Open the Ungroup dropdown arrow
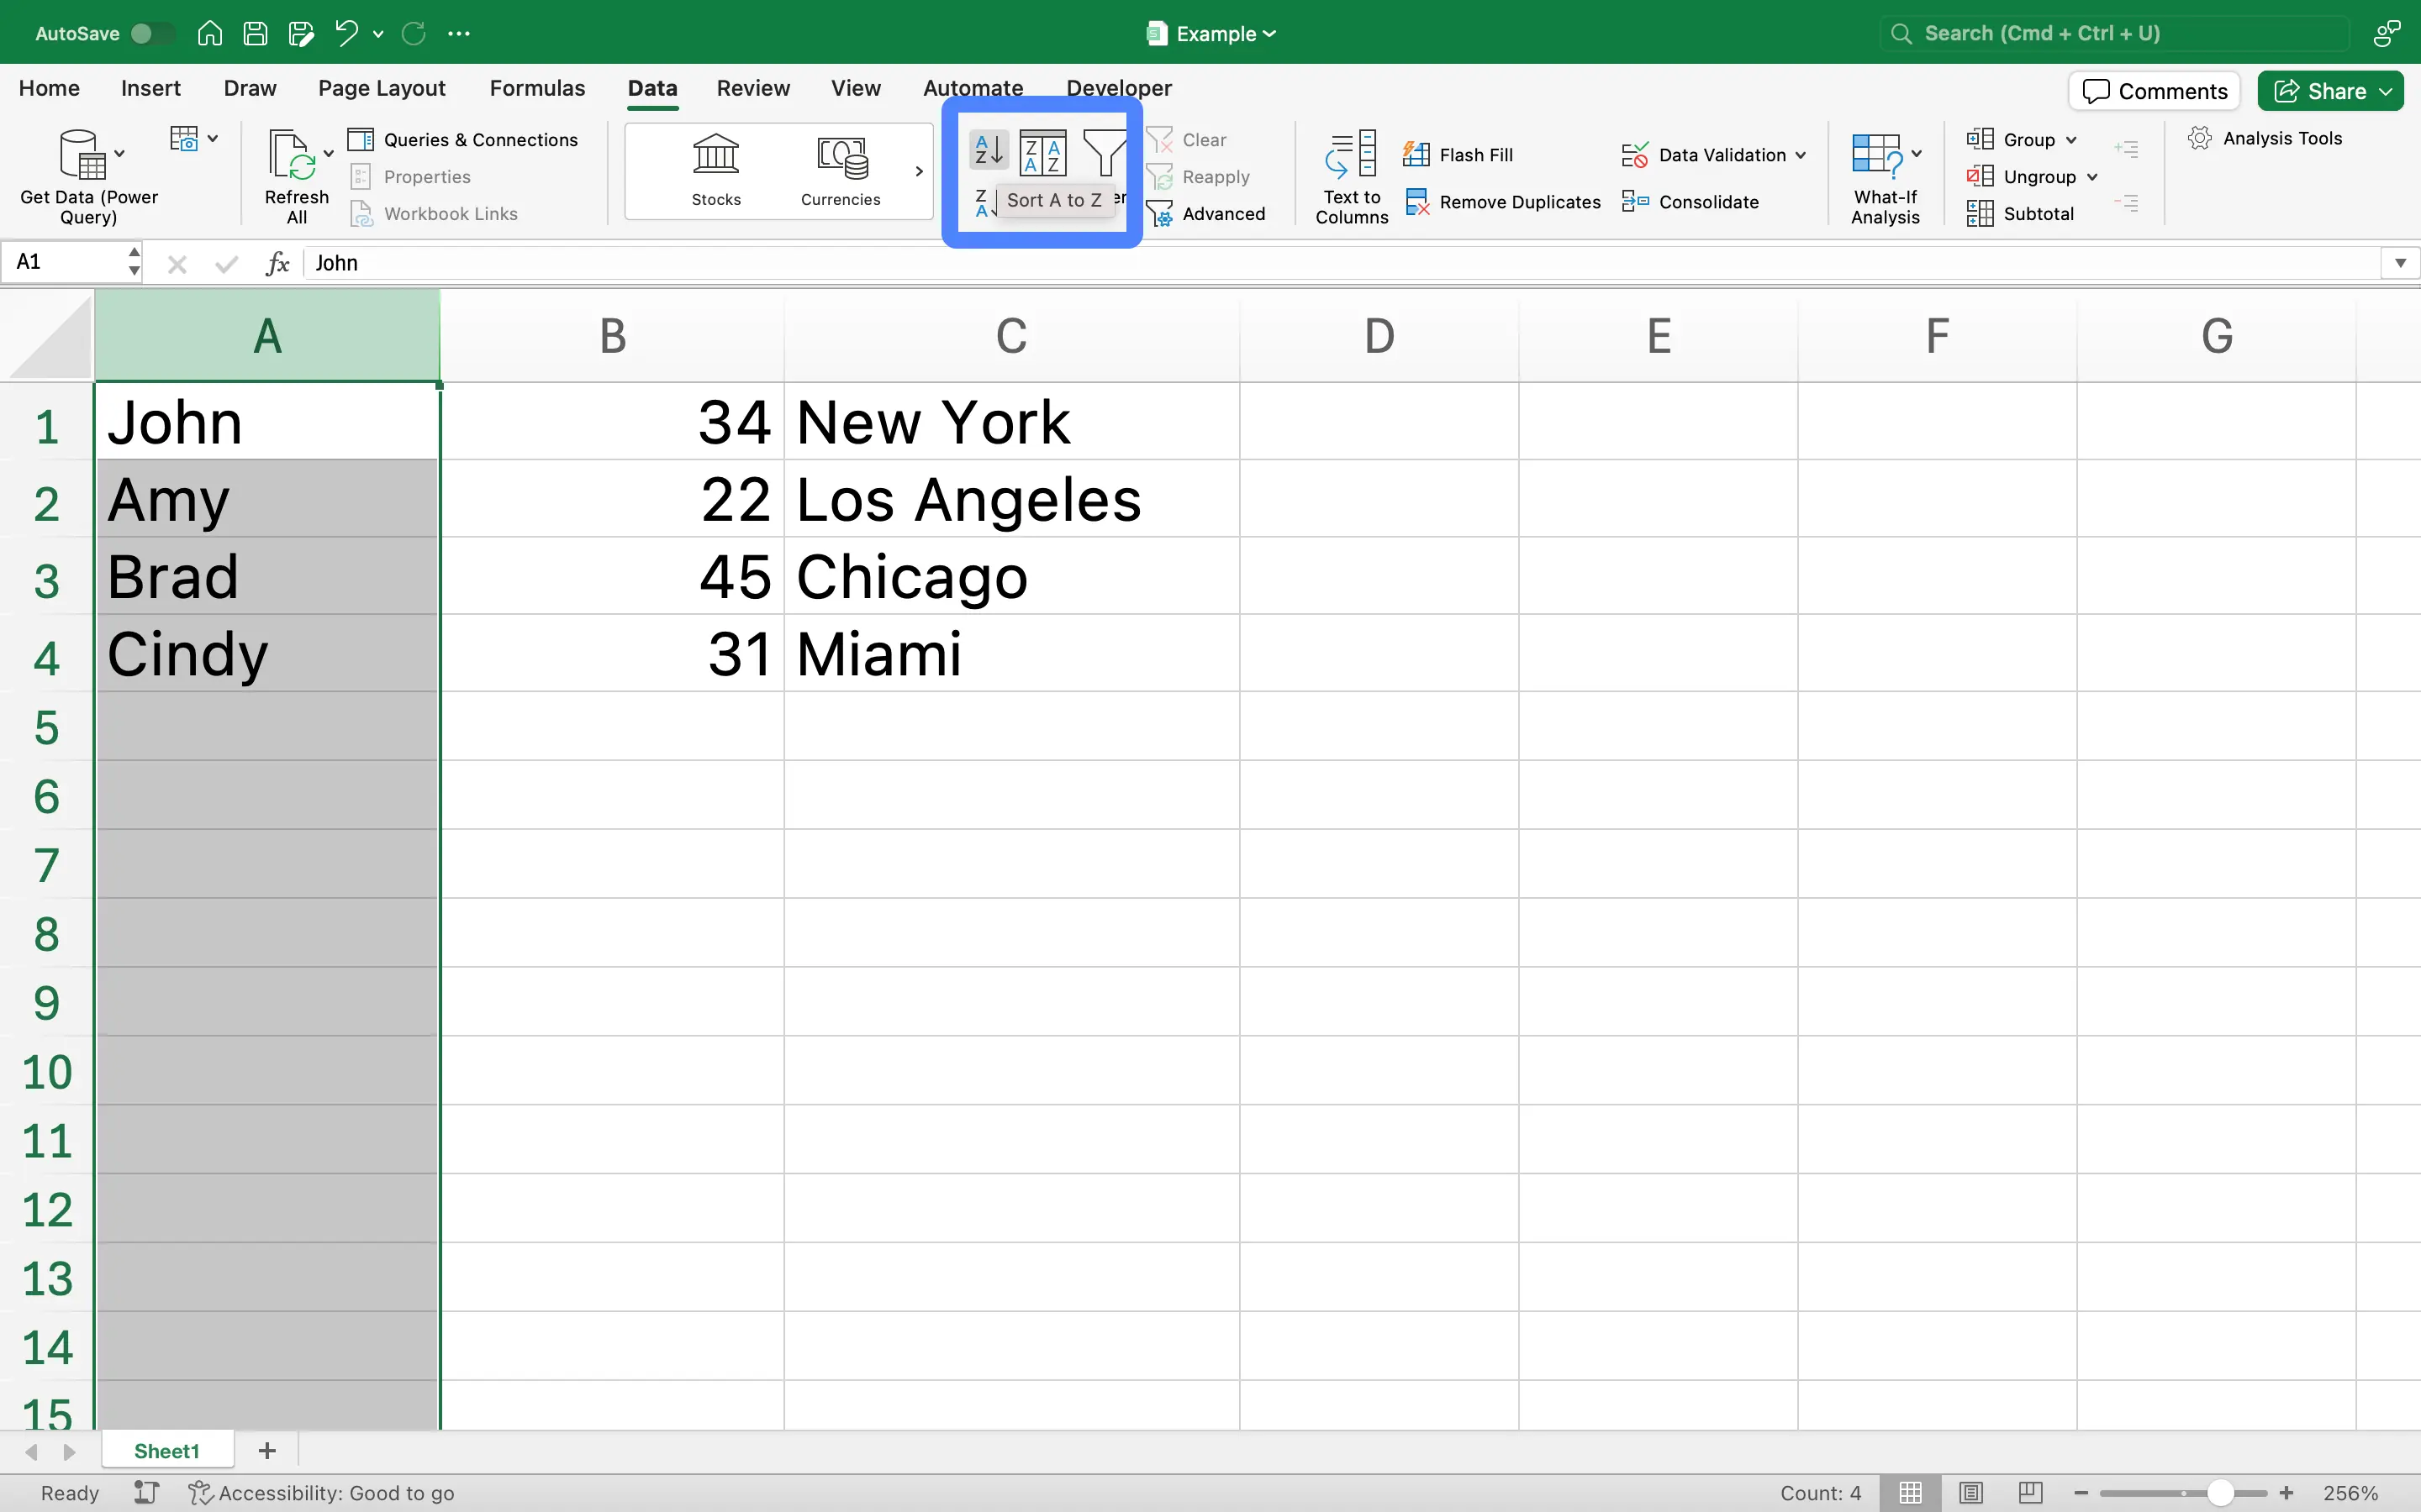 (x=2091, y=177)
